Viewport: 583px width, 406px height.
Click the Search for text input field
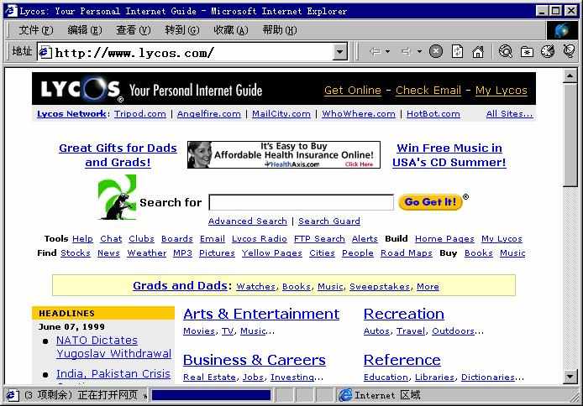point(302,202)
